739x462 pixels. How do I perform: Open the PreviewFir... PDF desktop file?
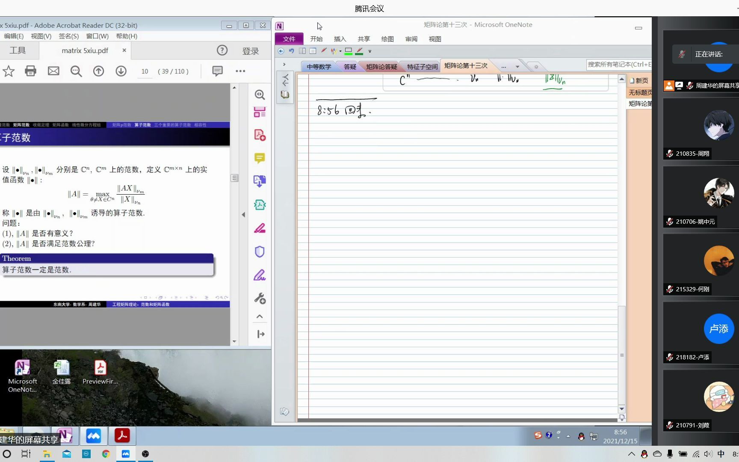pos(100,372)
